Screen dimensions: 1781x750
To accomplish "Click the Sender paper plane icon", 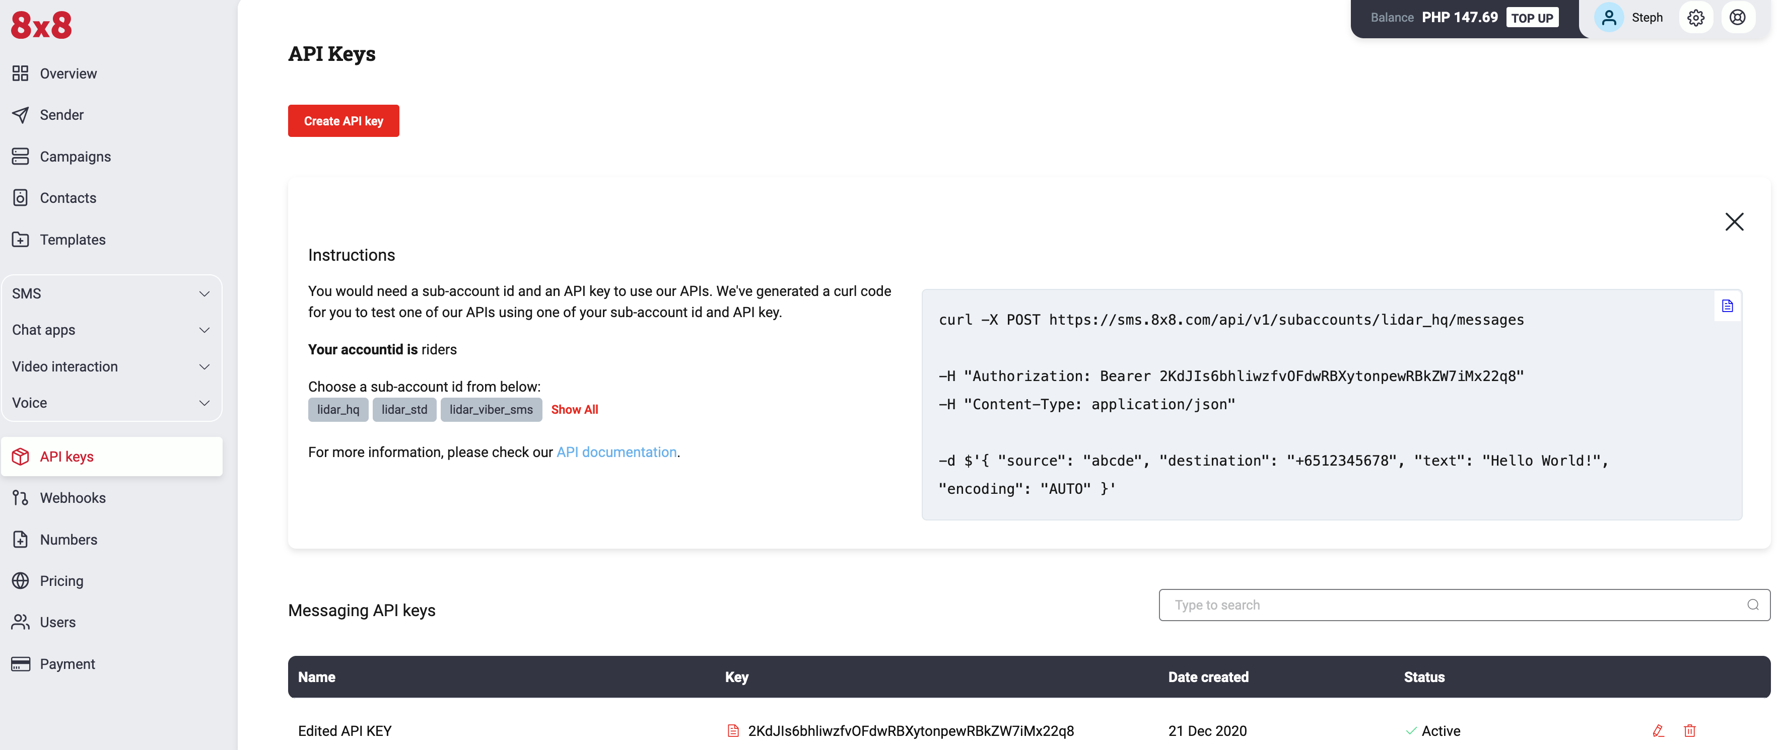I will point(20,115).
